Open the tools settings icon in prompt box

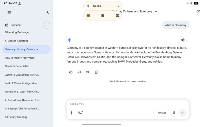pyautogui.click(x=80, y=113)
